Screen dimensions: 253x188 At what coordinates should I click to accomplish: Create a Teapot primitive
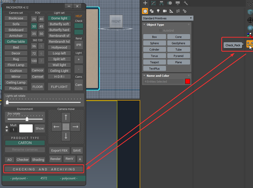click(154, 62)
